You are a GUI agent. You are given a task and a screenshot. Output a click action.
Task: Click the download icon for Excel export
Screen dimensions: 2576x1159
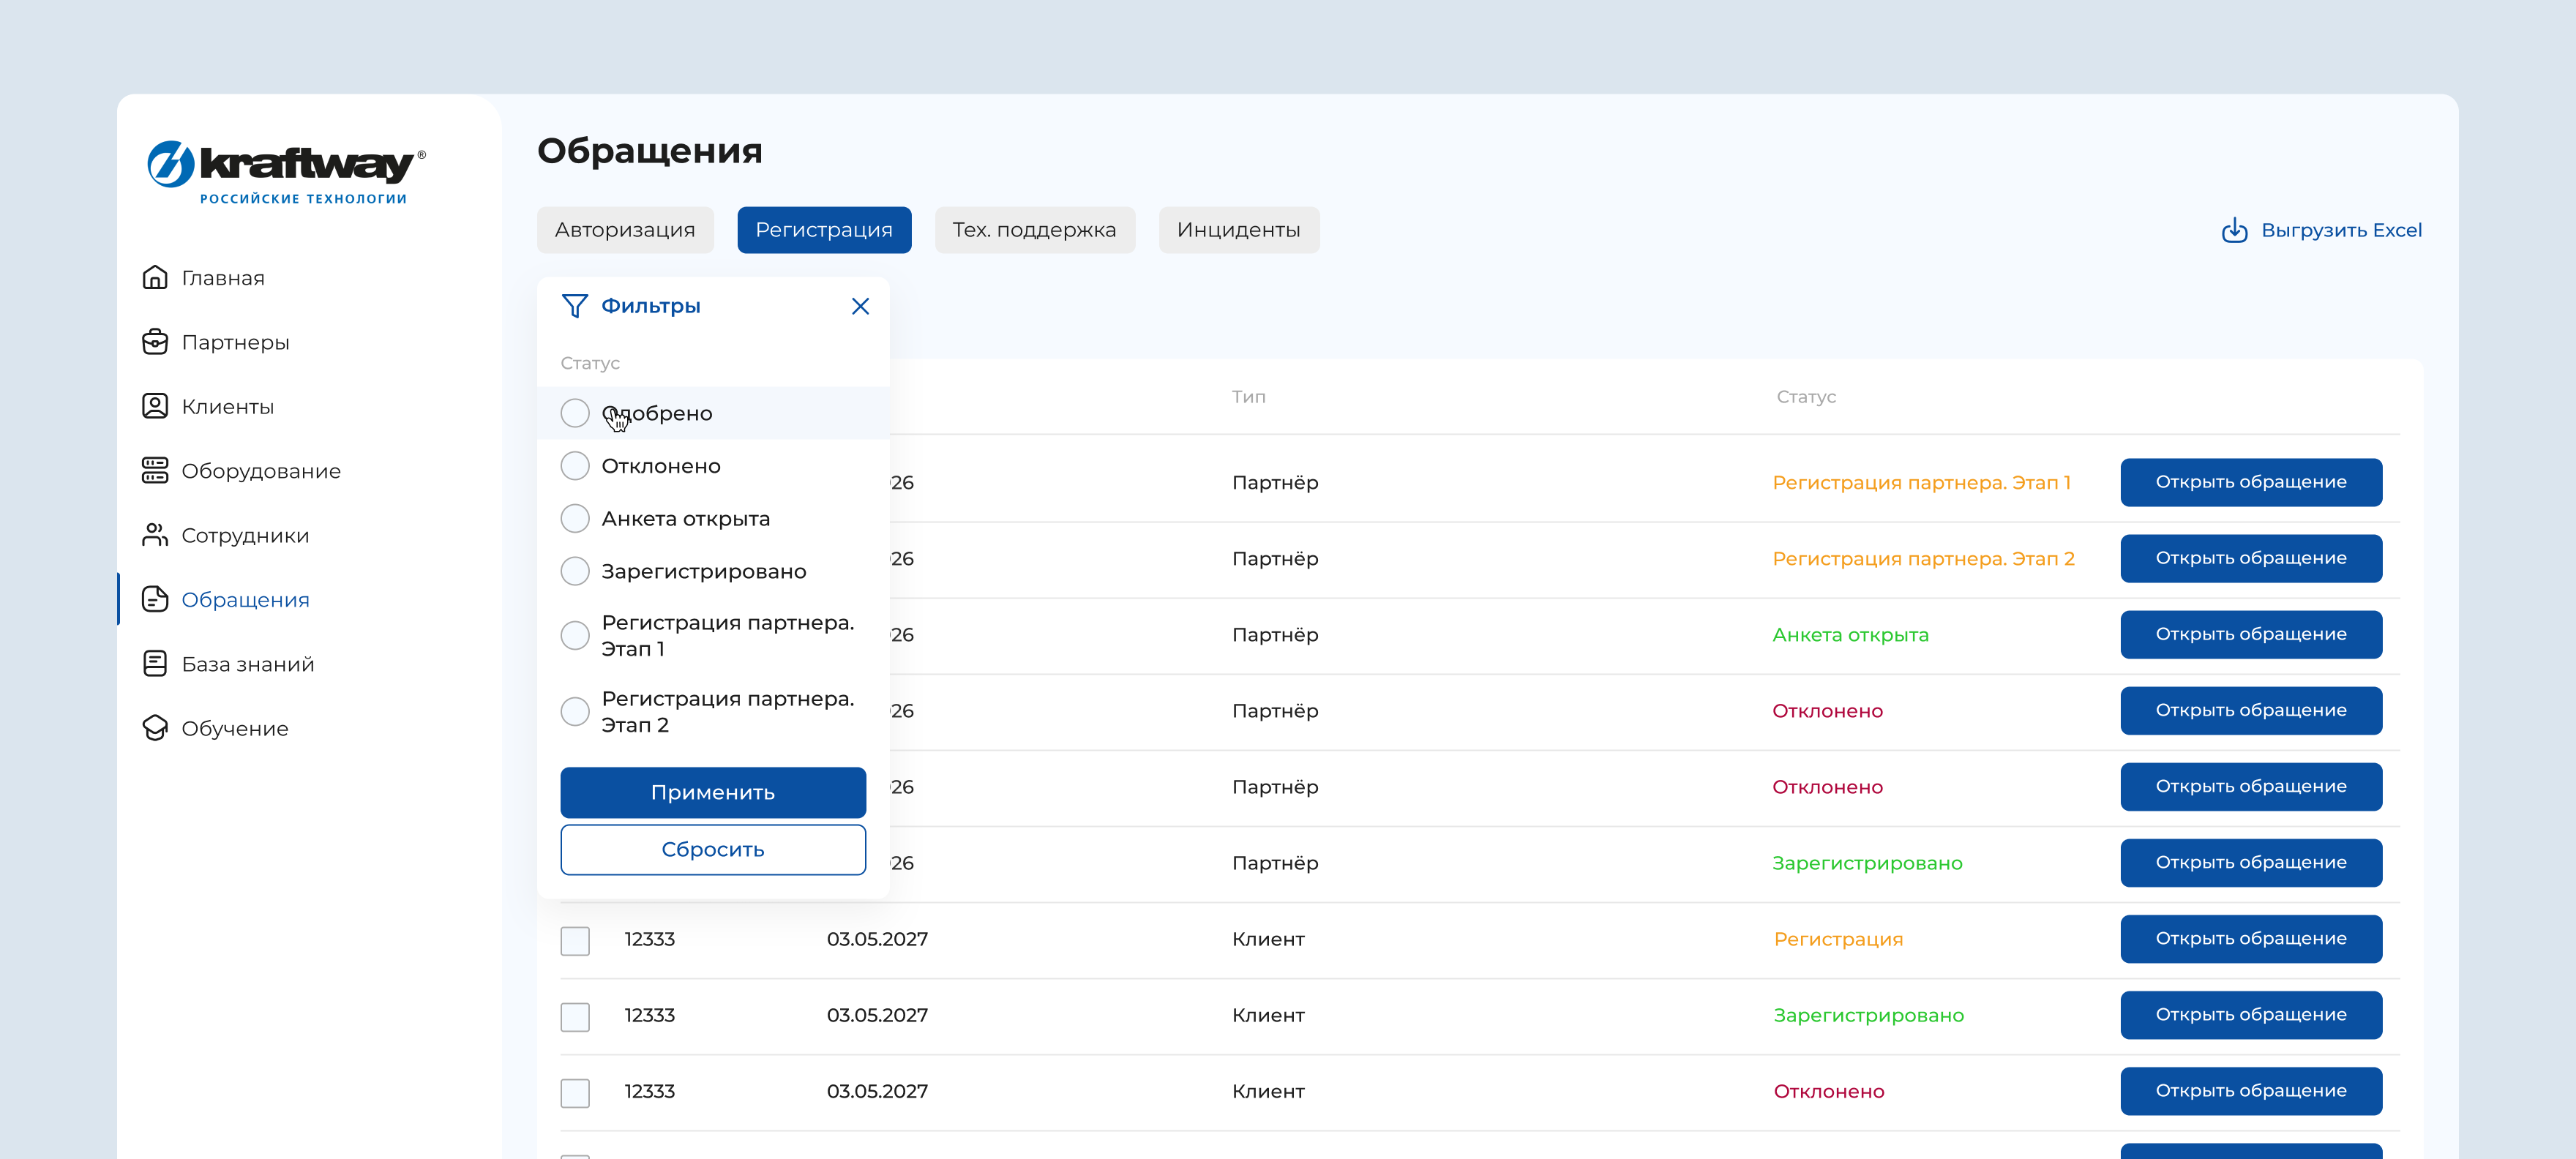pyautogui.click(x=2235, y=230)
